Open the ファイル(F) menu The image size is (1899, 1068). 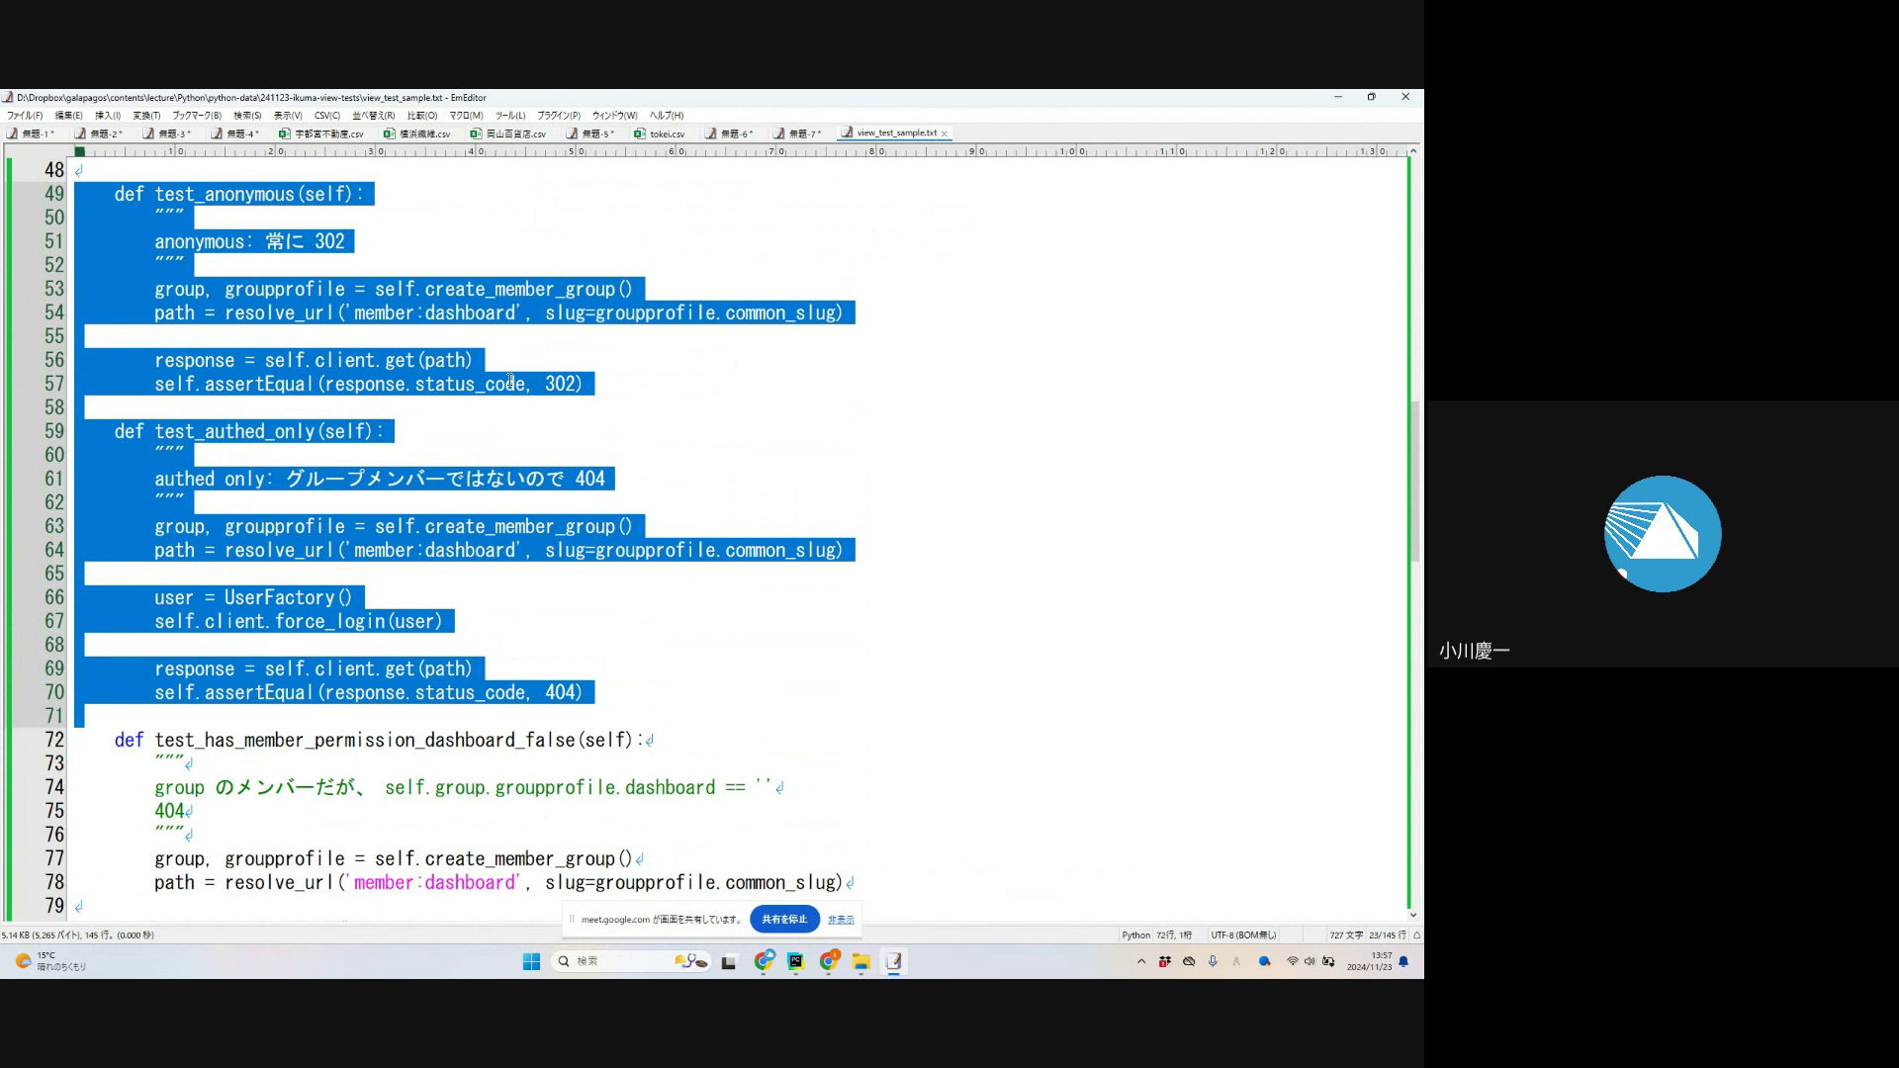click(25, 116)
